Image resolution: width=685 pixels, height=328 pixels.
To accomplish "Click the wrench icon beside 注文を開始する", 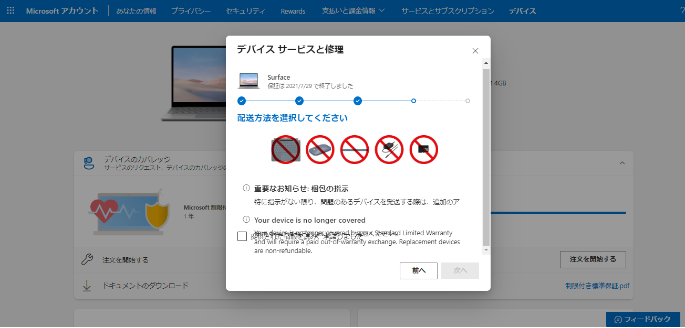I will (87, 260).
